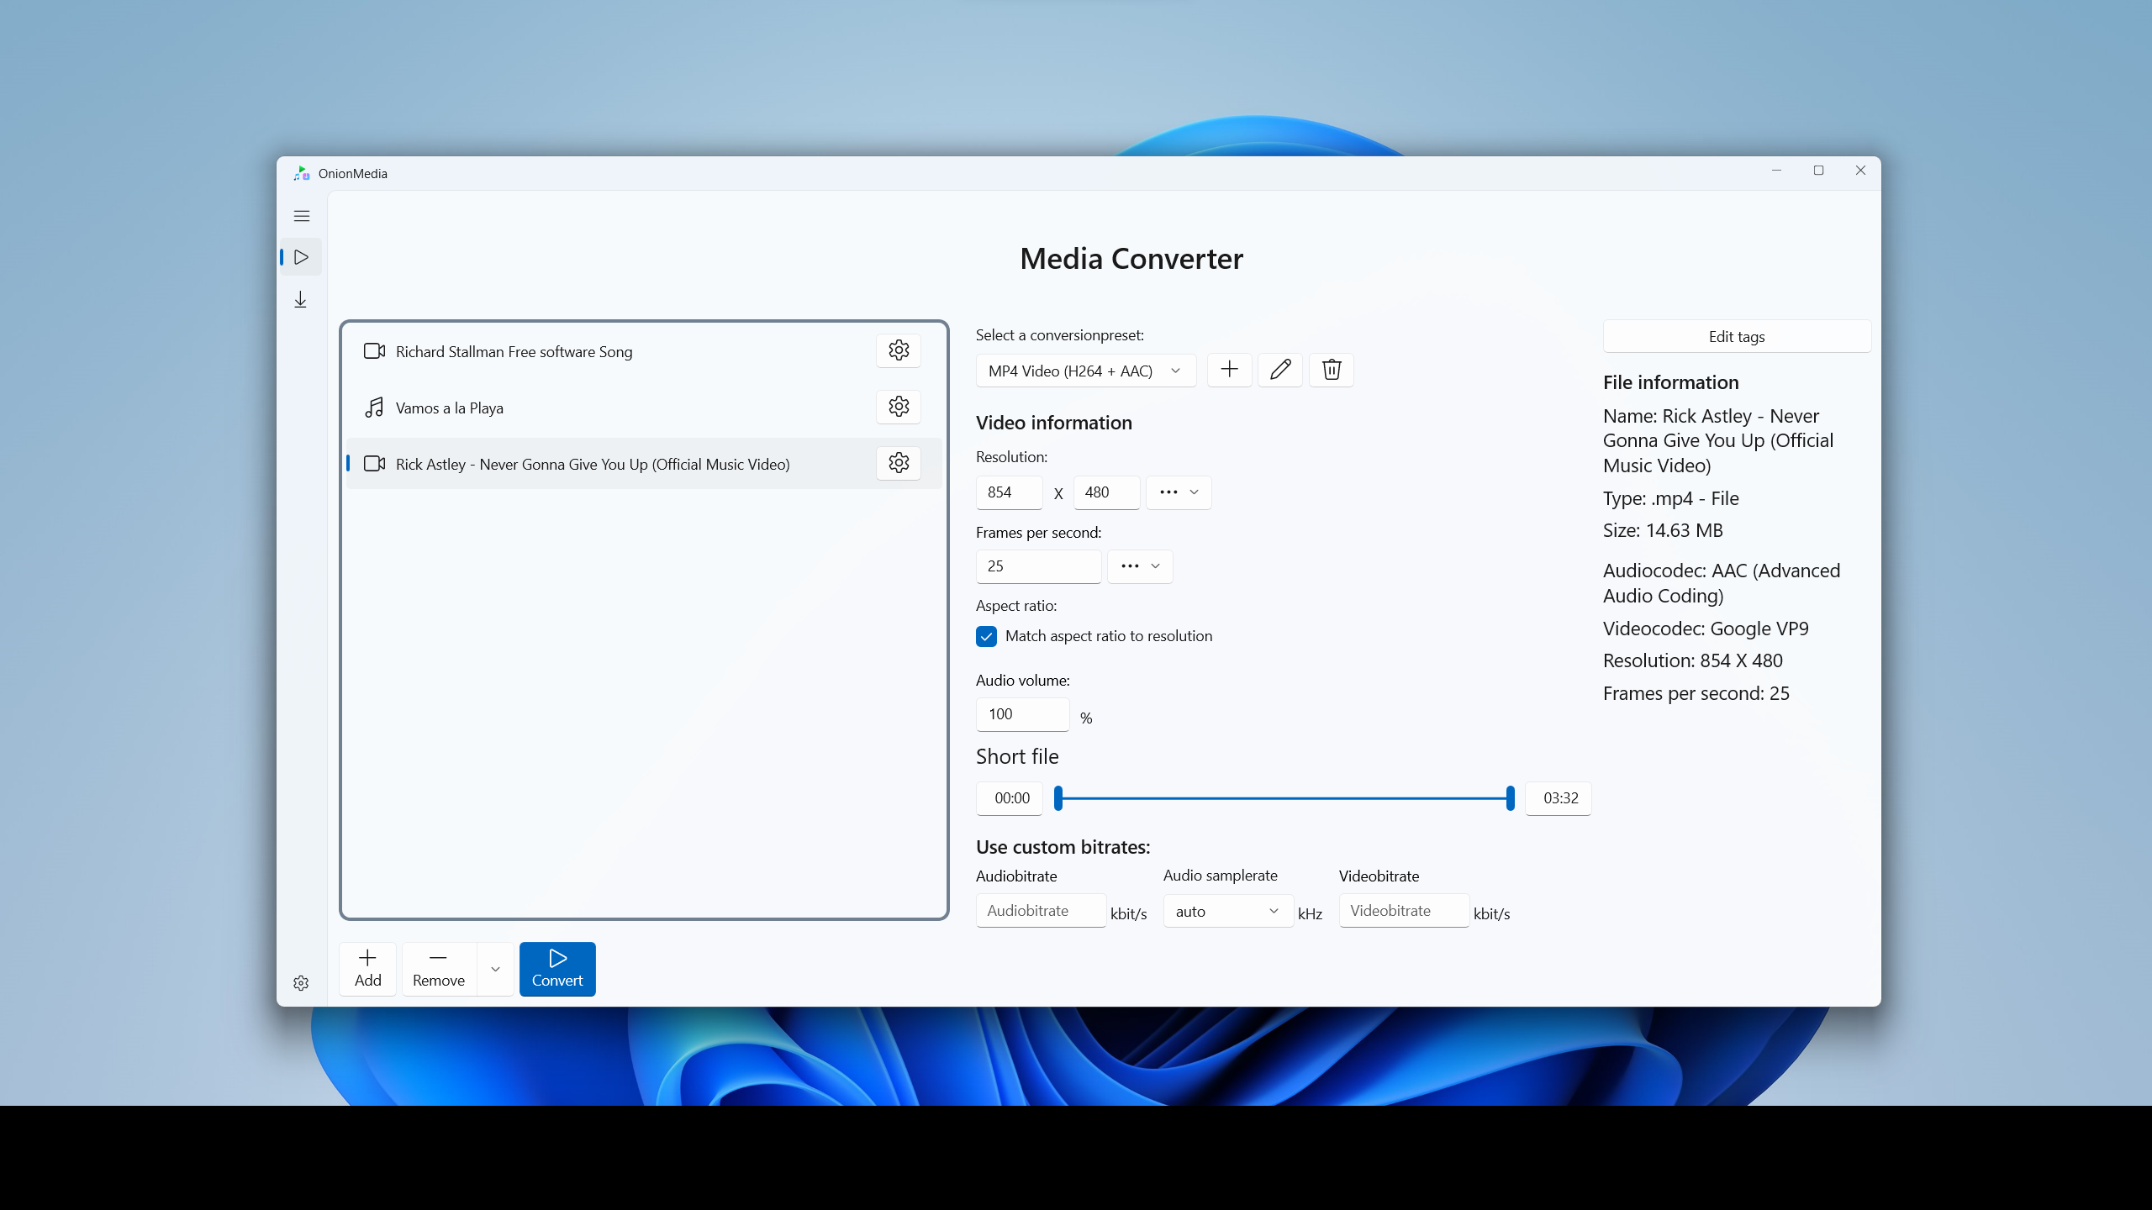Select Richard Stallman Free software Song item
This screenshot has height=1210, width=2152.
click(x=644, y=351)
